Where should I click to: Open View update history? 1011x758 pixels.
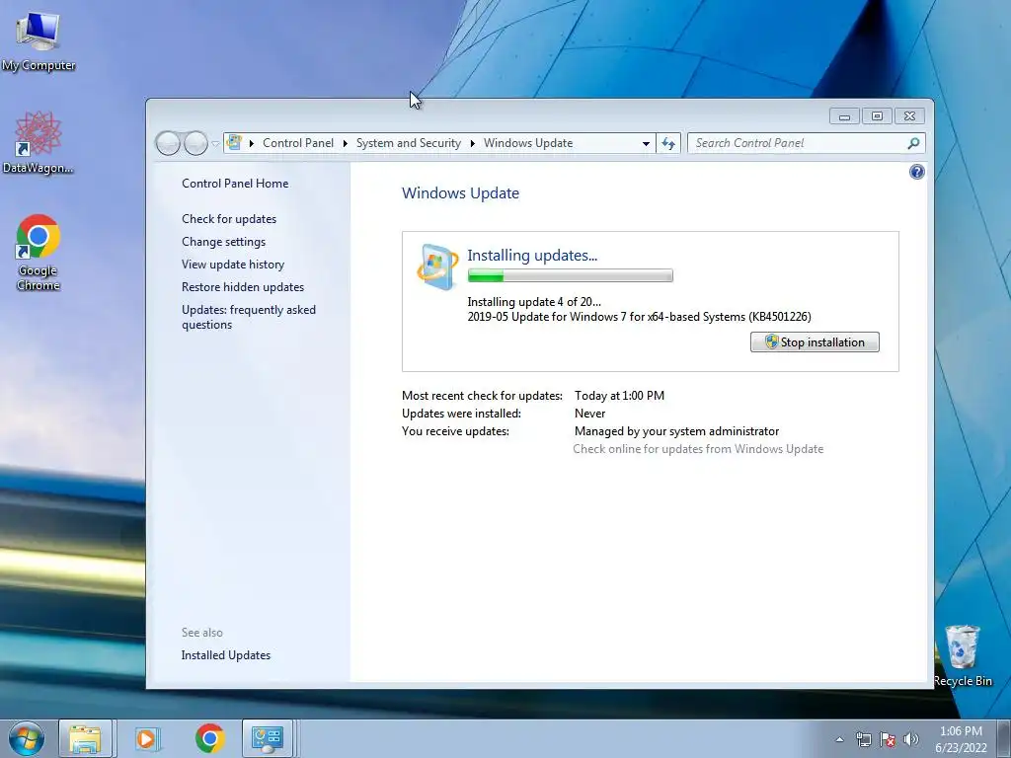233,265
